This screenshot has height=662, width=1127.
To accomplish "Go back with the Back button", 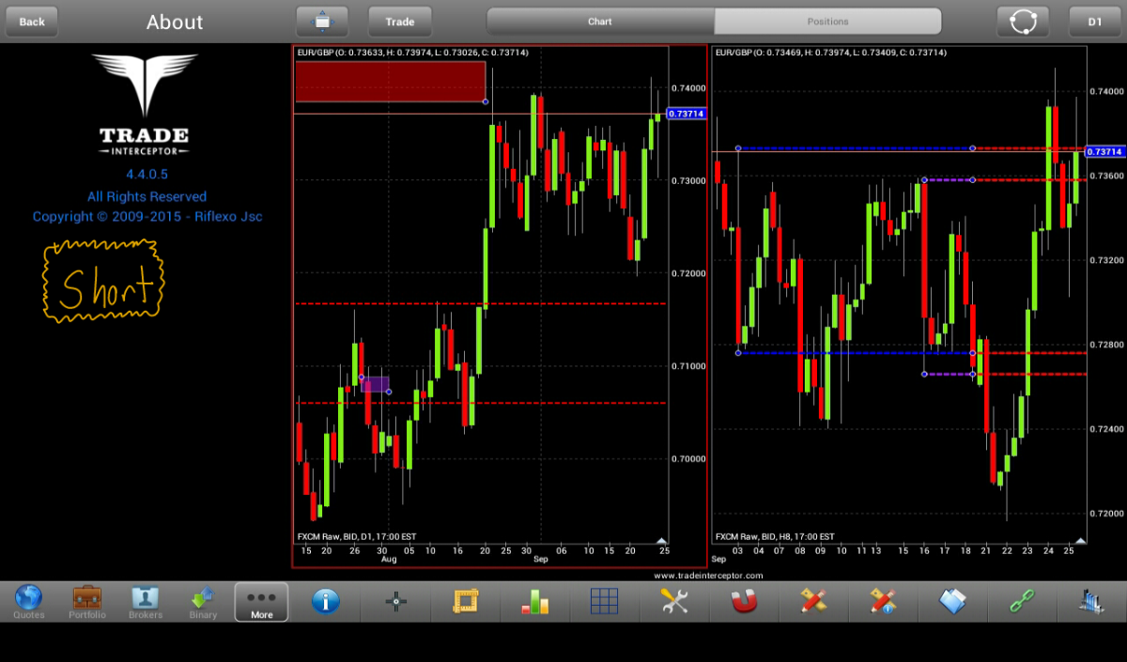I will (32, 22).
